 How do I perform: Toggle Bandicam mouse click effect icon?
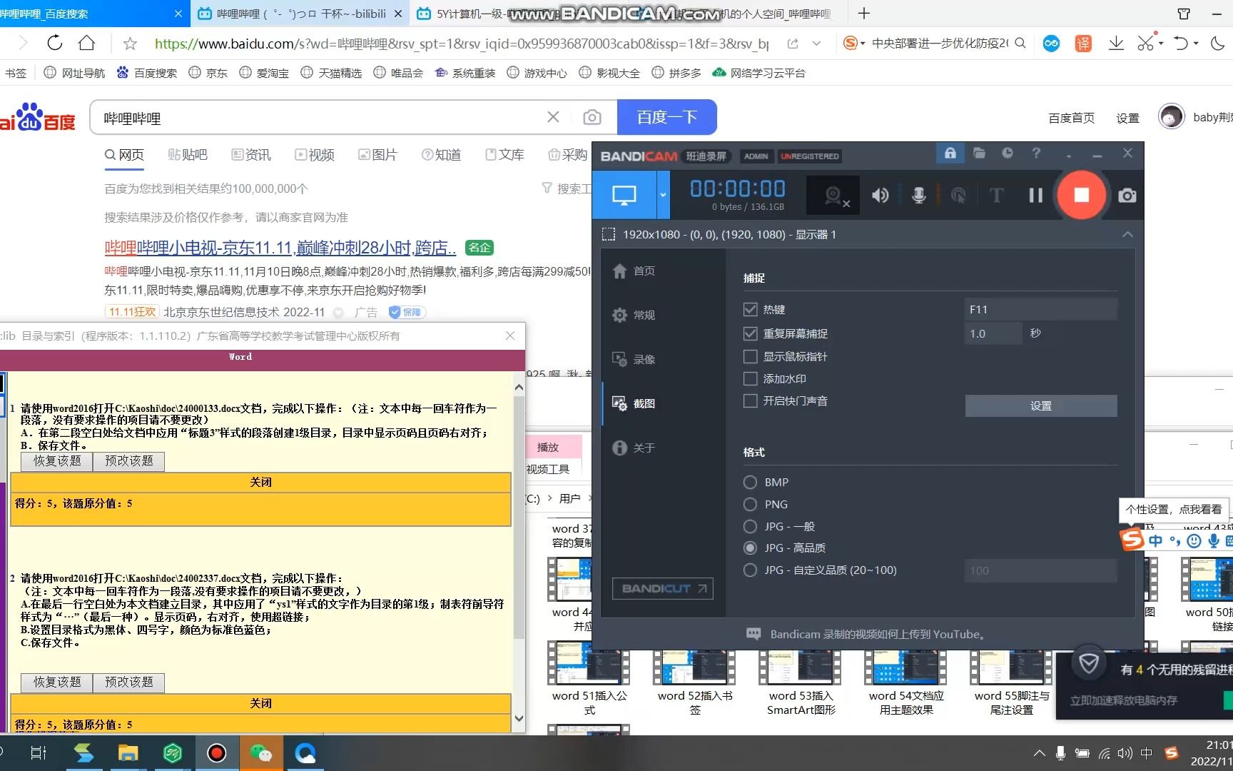958,195
